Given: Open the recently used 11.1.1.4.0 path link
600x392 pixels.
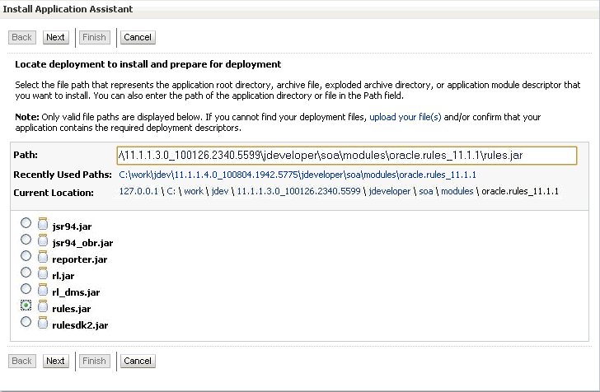Looking at the screenshot, I should point(298,175).
